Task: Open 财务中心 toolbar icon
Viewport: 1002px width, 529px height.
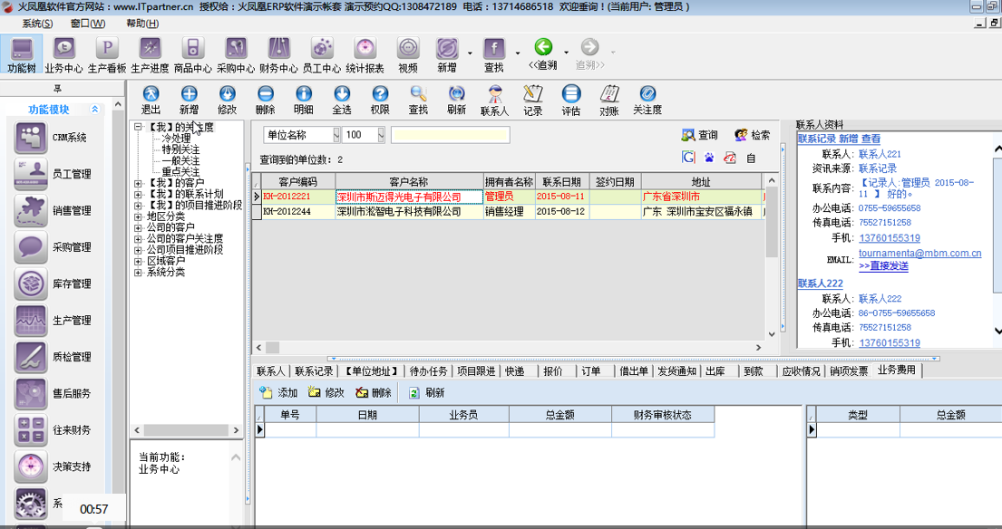Action: [x=278, y=55]
